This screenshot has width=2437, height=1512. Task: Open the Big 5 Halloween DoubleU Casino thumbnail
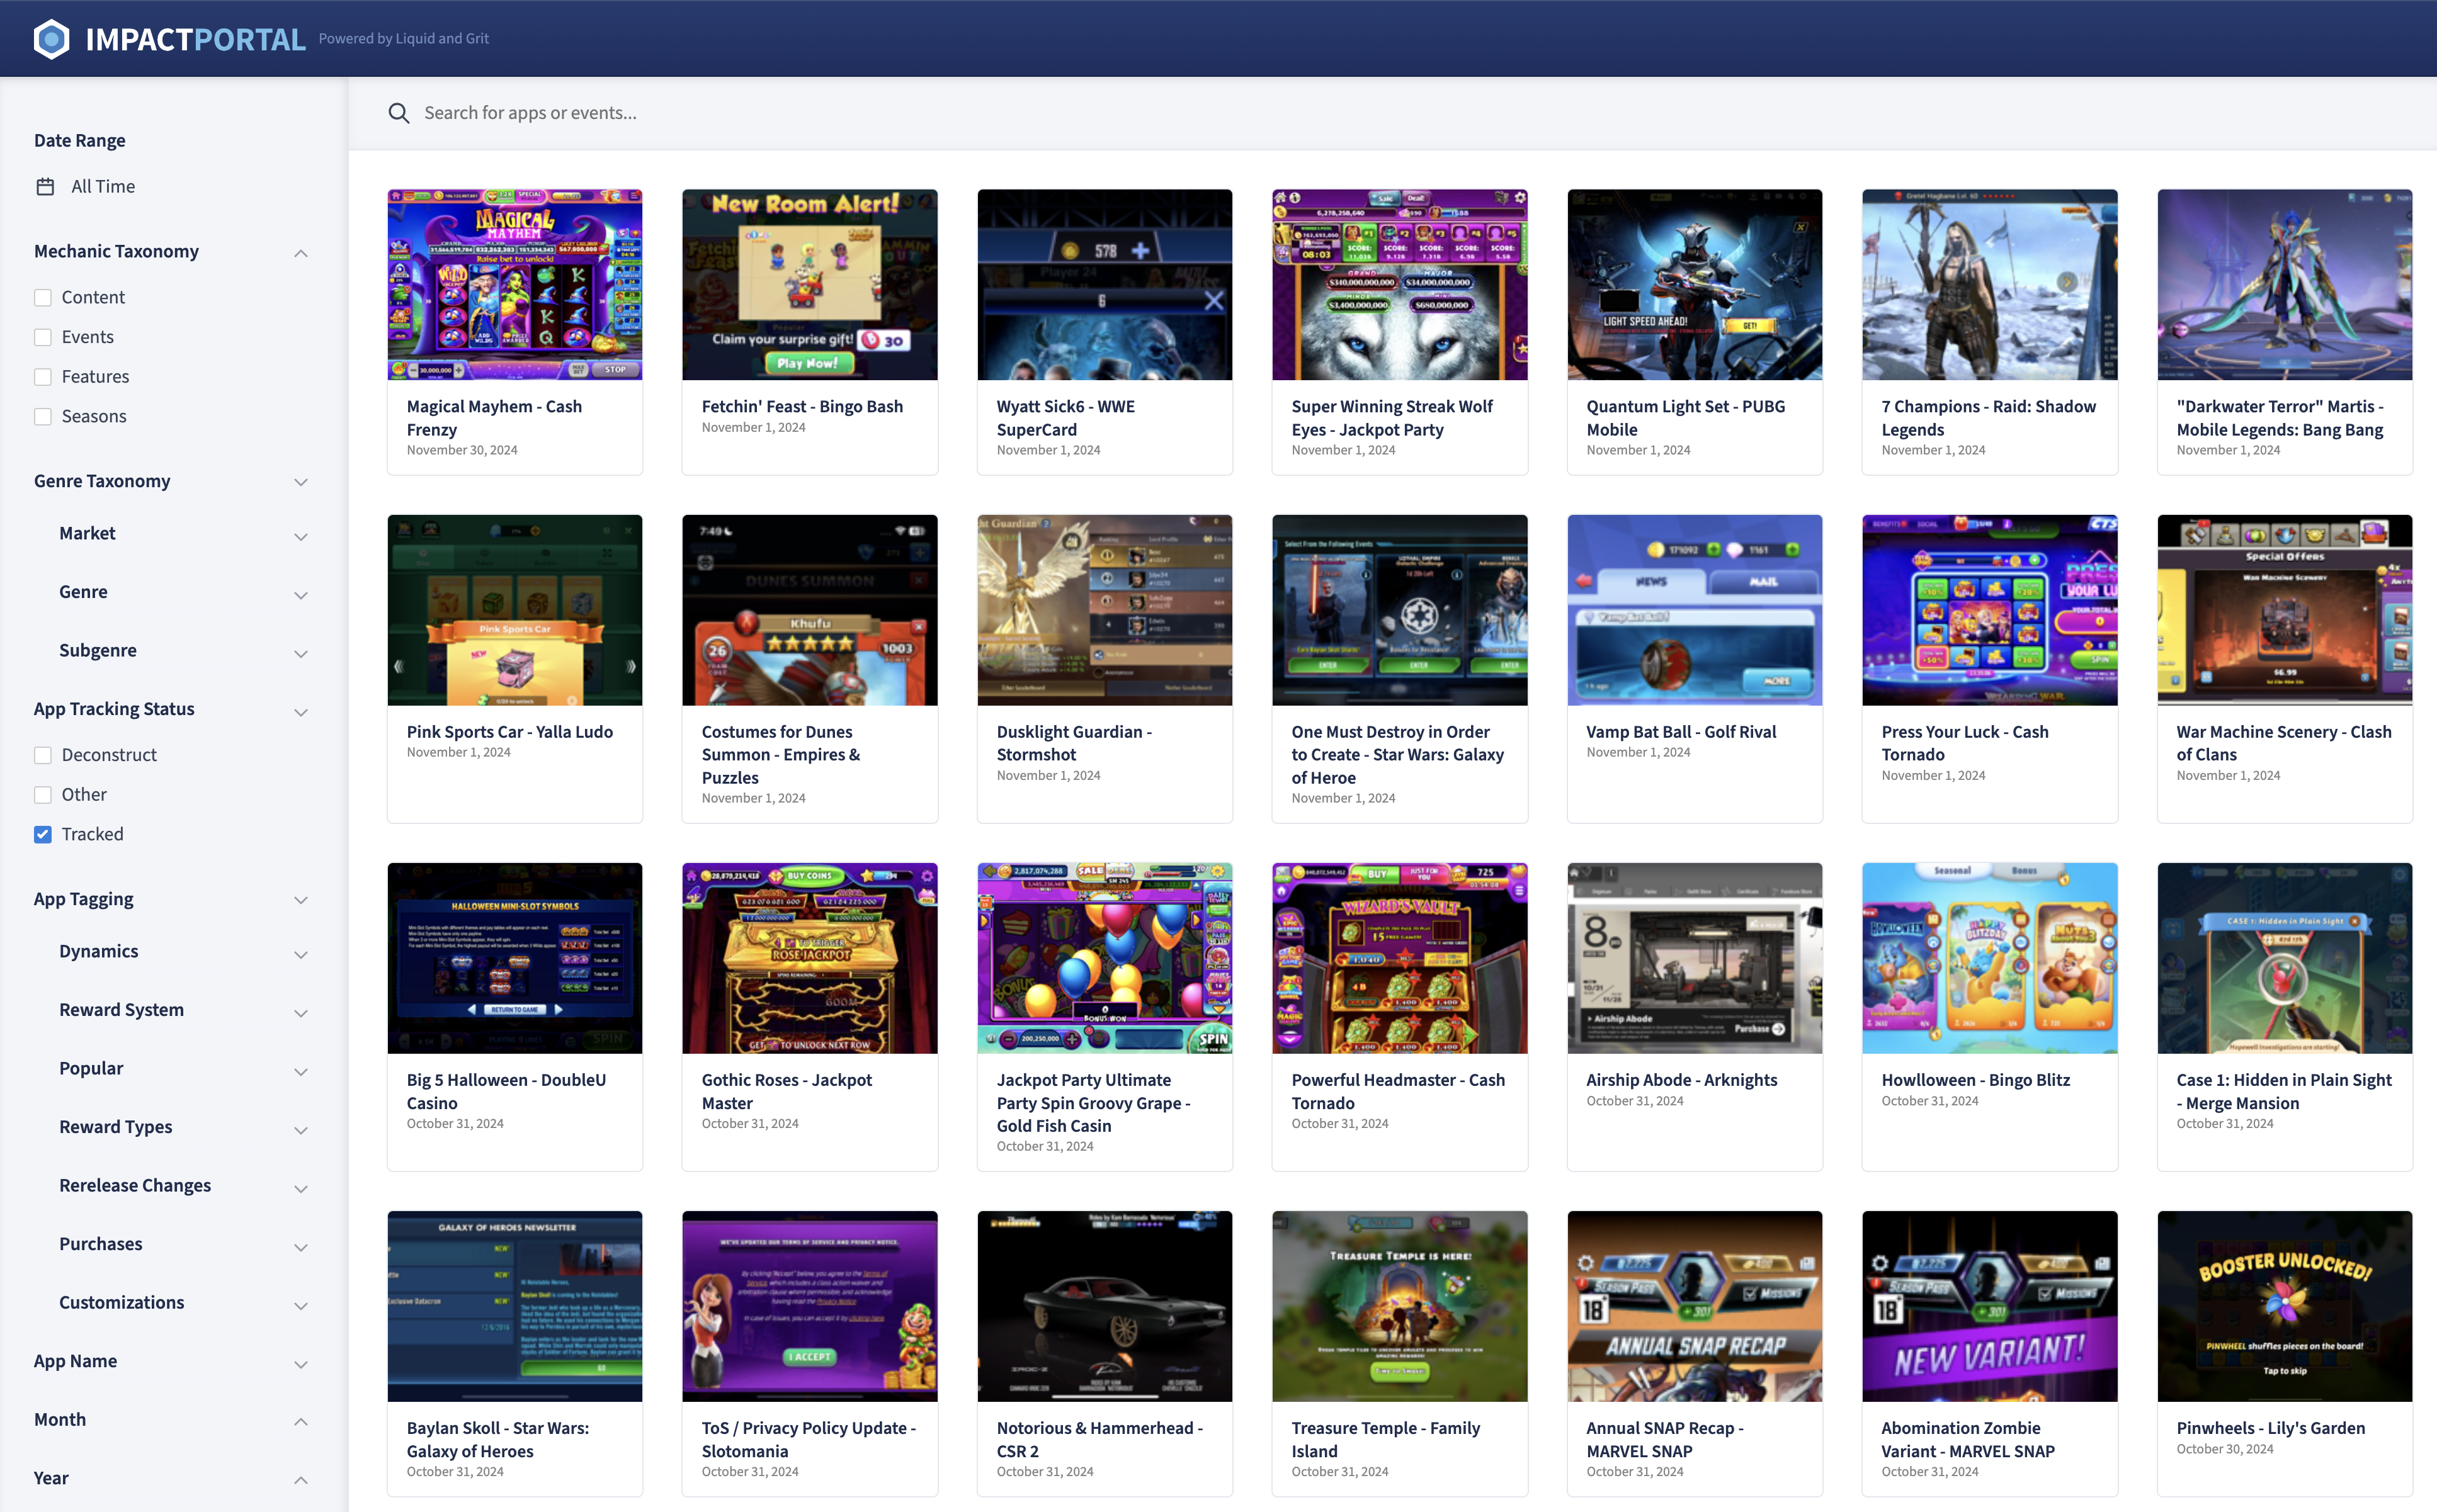coord(514,958)
